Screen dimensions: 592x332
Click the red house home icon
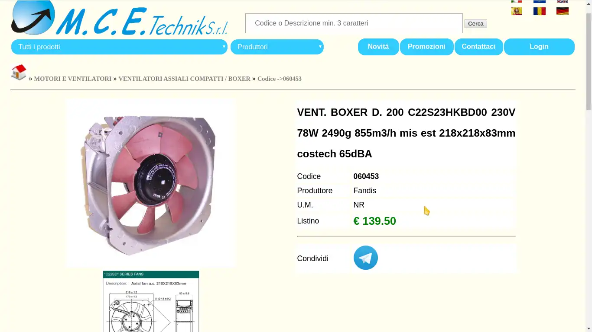19,72
